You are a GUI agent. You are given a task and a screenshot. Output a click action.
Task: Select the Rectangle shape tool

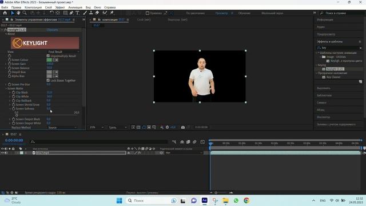tap(65, 13)
